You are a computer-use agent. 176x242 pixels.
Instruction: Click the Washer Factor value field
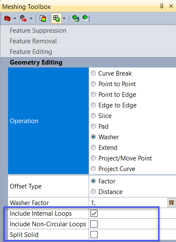point(128,203)
